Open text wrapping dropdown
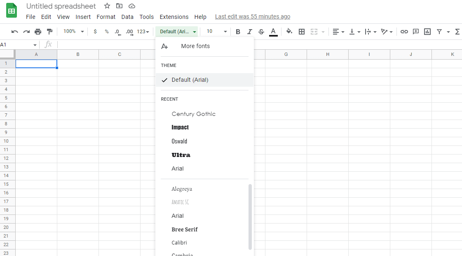This screenshot has height=256, width=462. pyautogui.click(x=371, y=32)
